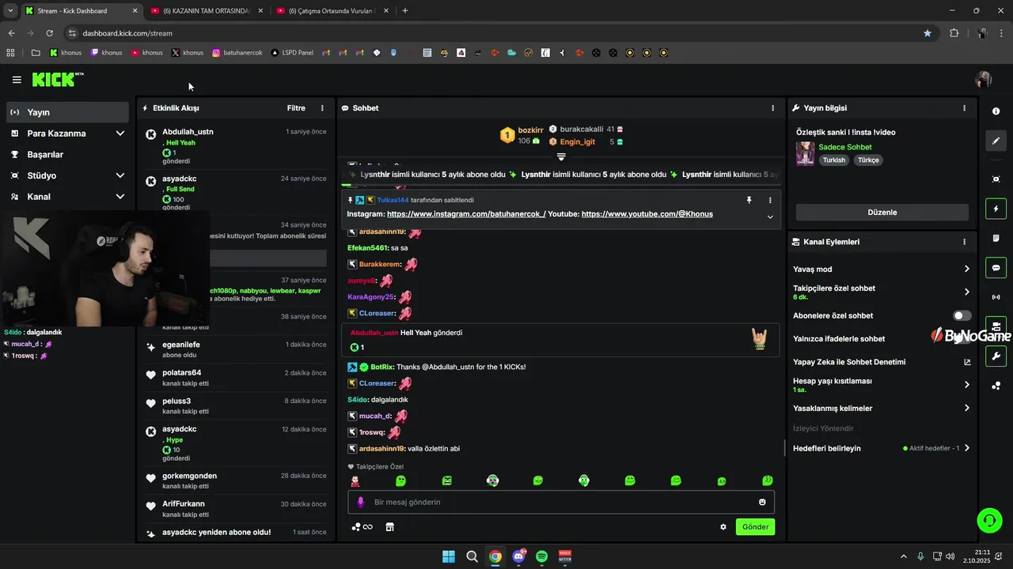The height and width of the screenshot is (569, 1013).
Task: Open the three-dot menu on the pinned message
Action: [769, 201]
